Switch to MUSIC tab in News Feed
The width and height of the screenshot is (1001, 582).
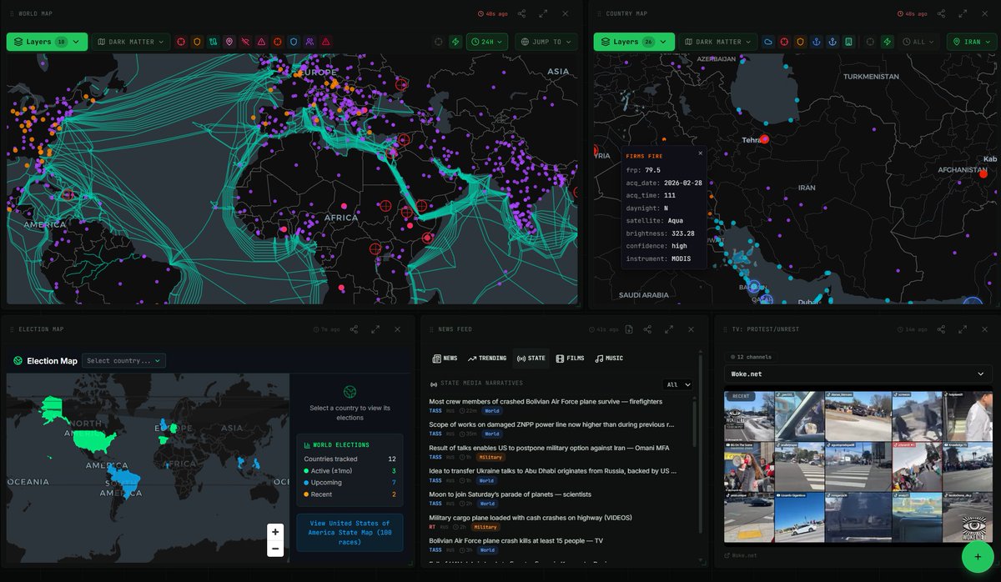click(609, 359)
